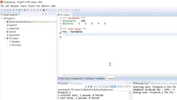Click the Save toolbar icon
Screen dimensions: 177x100
tap(7, 10)
